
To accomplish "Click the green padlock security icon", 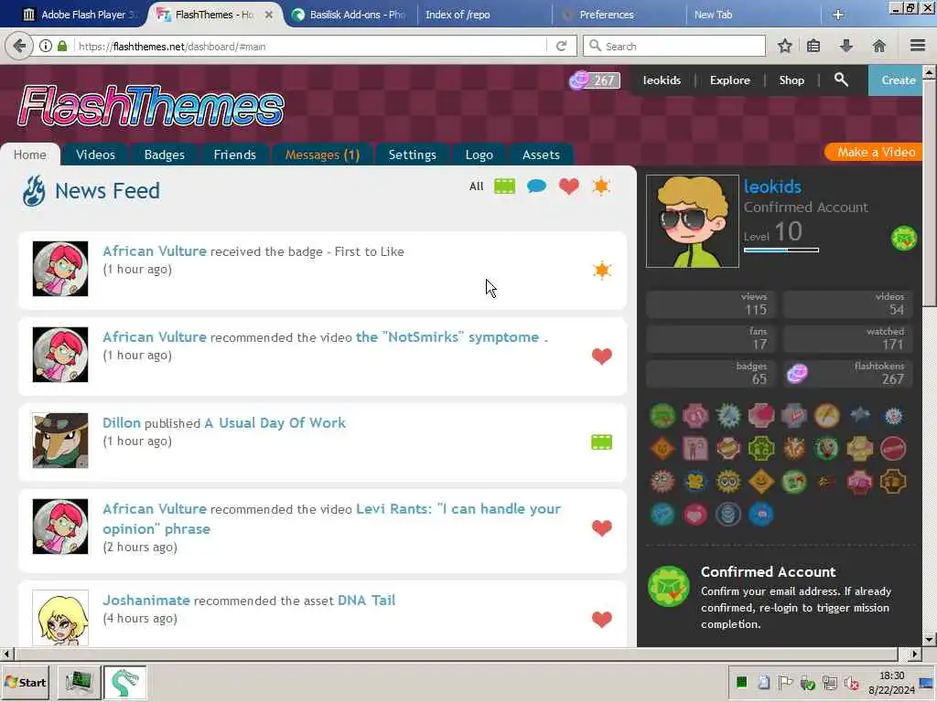I will click(x=62, y=46).
